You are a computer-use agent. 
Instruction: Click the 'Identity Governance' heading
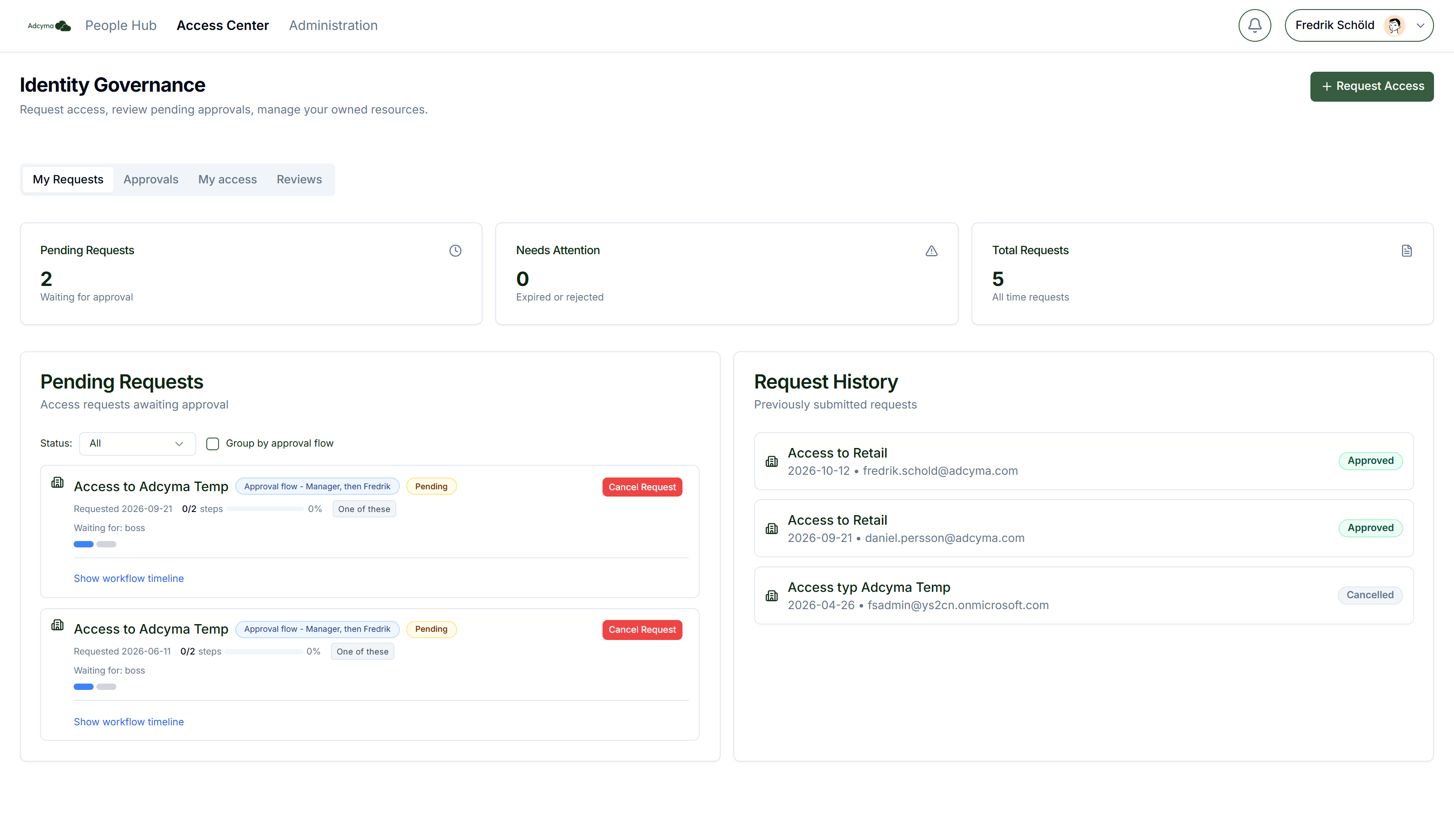coord(112,84)
